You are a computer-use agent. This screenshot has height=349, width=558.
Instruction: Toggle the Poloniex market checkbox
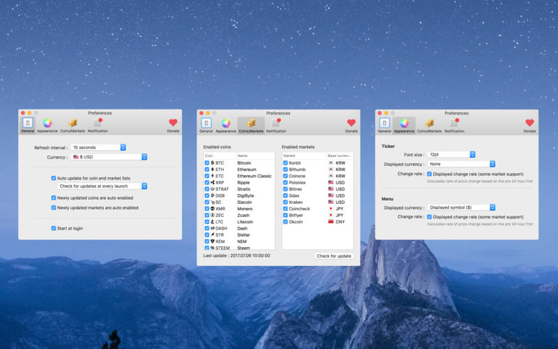pyautogui.click(x=285, y=181)
